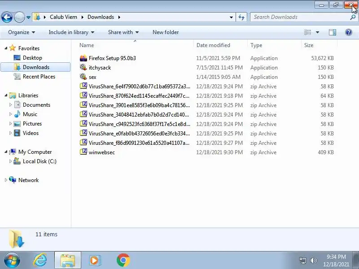This screenshot has height=269, width=359.
Task: Open the recent pages dropdown arrow
Action: tap(28, 17)
